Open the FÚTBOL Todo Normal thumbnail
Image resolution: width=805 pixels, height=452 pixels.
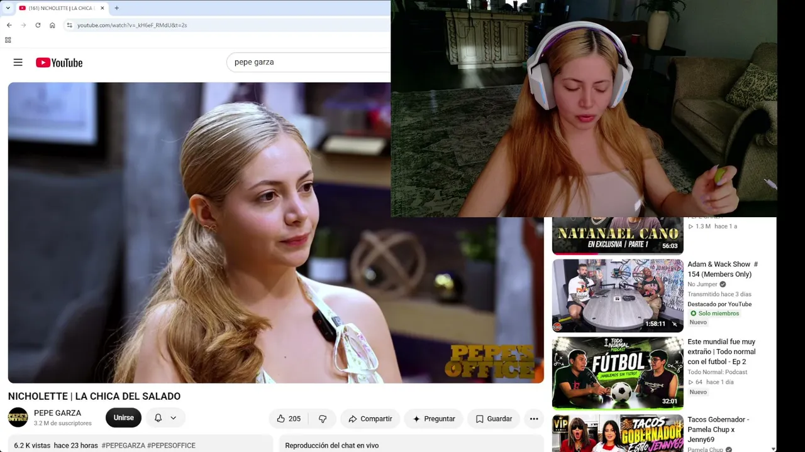click(618, 373)
